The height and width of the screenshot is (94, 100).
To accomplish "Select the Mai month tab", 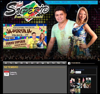I will point(27,63).
